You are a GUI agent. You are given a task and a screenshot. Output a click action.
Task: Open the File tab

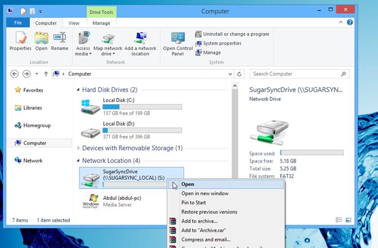point(18,23)
